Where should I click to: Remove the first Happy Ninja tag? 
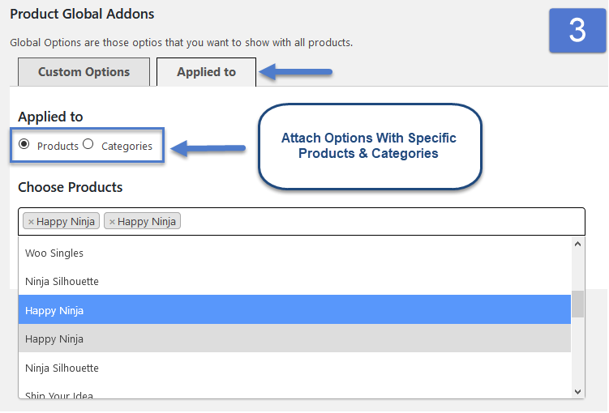coord(31,222)
